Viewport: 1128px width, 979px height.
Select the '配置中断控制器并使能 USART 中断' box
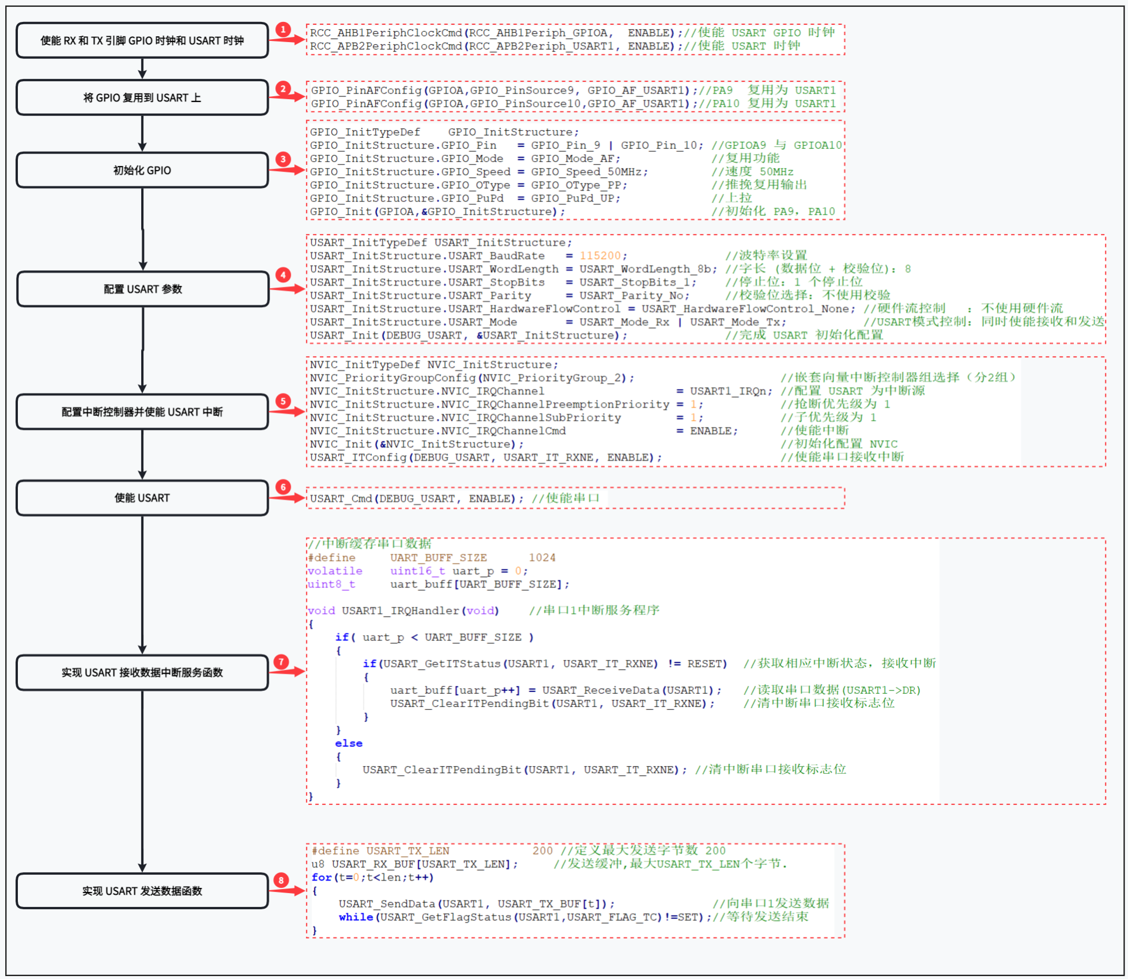tap(142, 412)
